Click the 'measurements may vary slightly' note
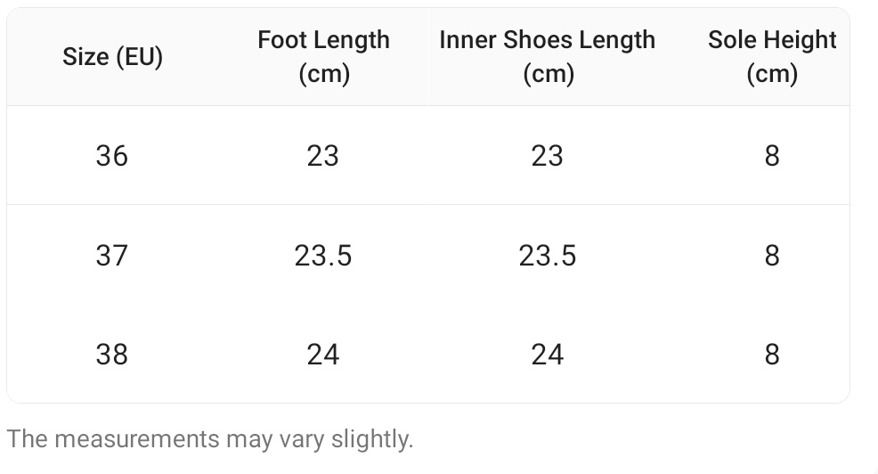Screen dimensions: 878x474 pos(210,438)
